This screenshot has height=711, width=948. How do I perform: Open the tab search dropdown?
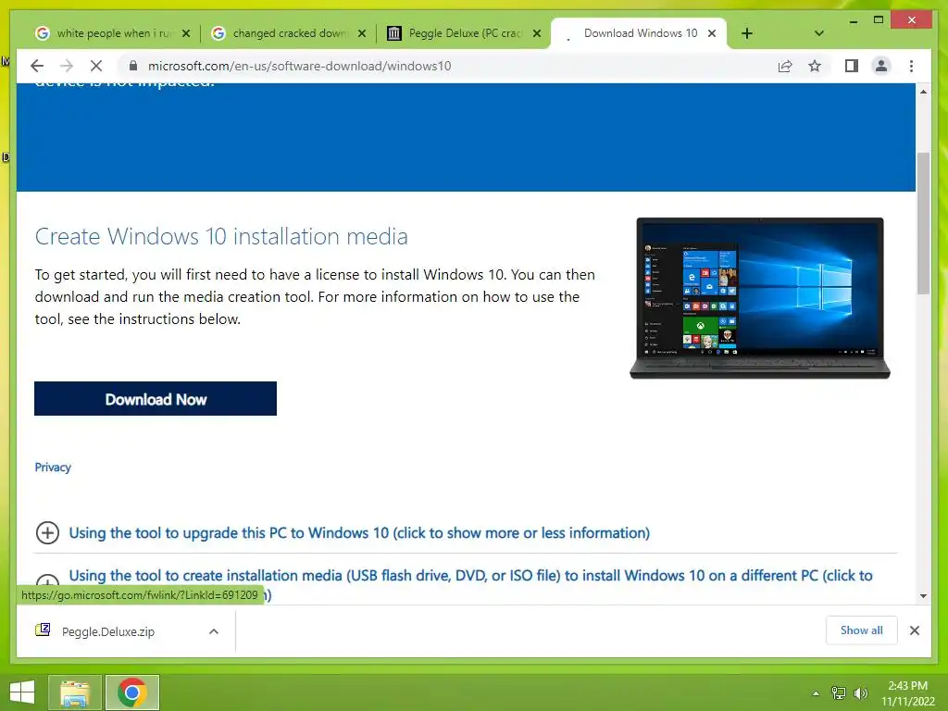click(818, 33)
